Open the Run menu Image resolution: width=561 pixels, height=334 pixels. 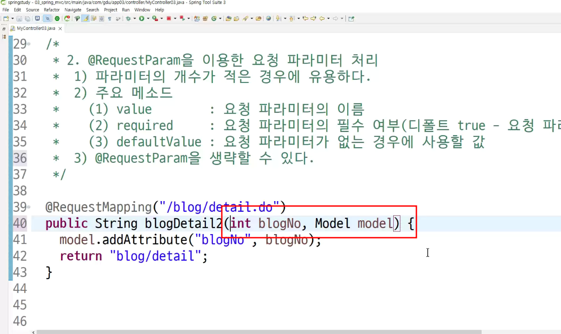[x=126, y=10]
